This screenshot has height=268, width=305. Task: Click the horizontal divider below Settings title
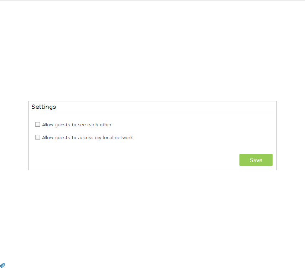[152, 113]
